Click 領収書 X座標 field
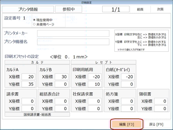 click(161, 101)
